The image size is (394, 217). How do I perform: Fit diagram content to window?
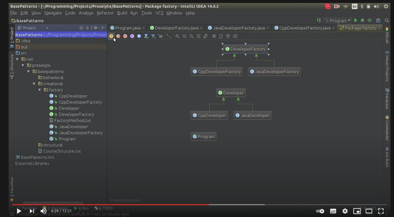[198, 36]
